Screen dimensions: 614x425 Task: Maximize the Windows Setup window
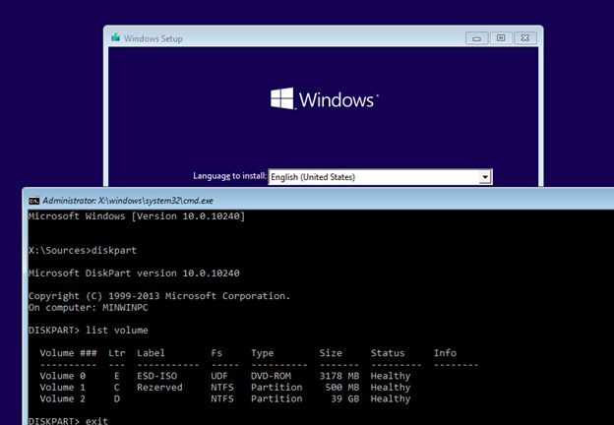coord(501,38)
